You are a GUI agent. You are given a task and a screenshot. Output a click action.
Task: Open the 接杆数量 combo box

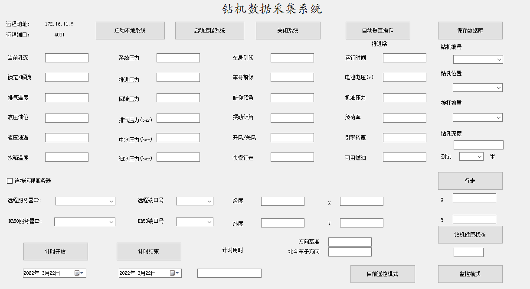click(x=498, y=117)
